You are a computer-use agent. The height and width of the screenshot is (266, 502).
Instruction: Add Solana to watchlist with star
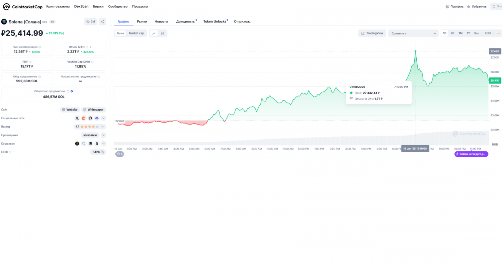coord(91,22)
